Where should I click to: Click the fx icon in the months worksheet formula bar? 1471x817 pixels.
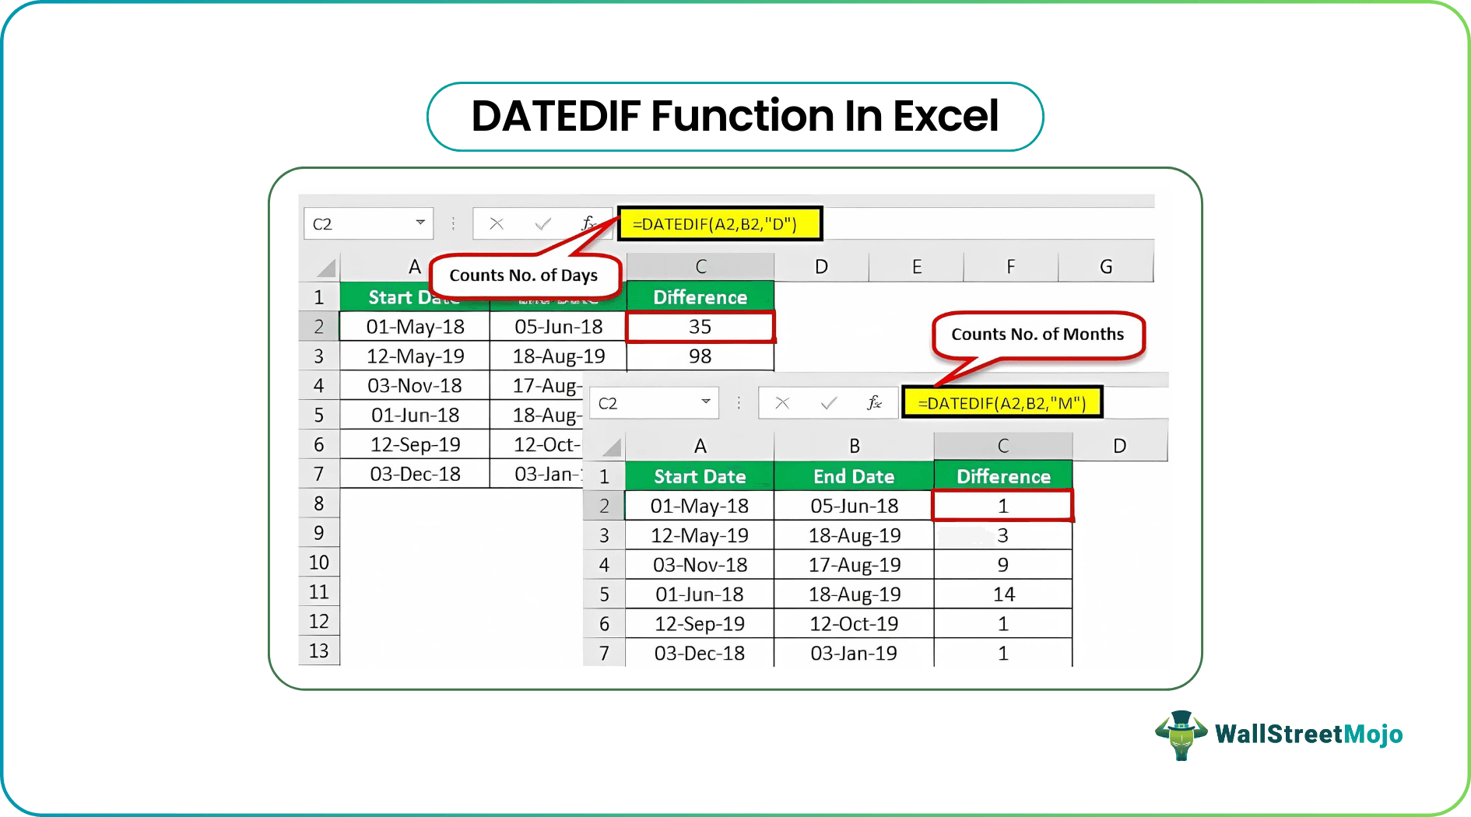coord(873,402)
